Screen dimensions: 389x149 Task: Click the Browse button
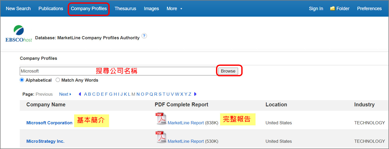[228, 71]
